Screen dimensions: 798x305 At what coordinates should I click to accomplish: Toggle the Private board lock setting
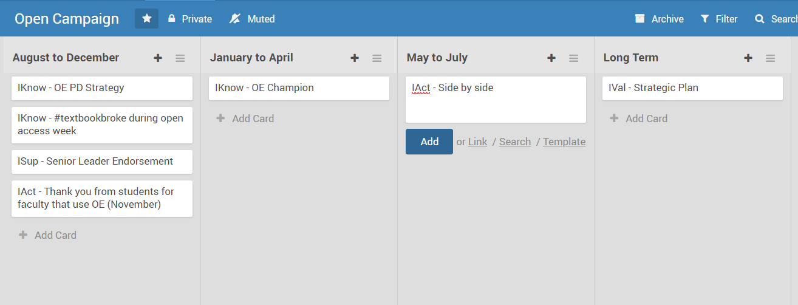pos(189,19)
